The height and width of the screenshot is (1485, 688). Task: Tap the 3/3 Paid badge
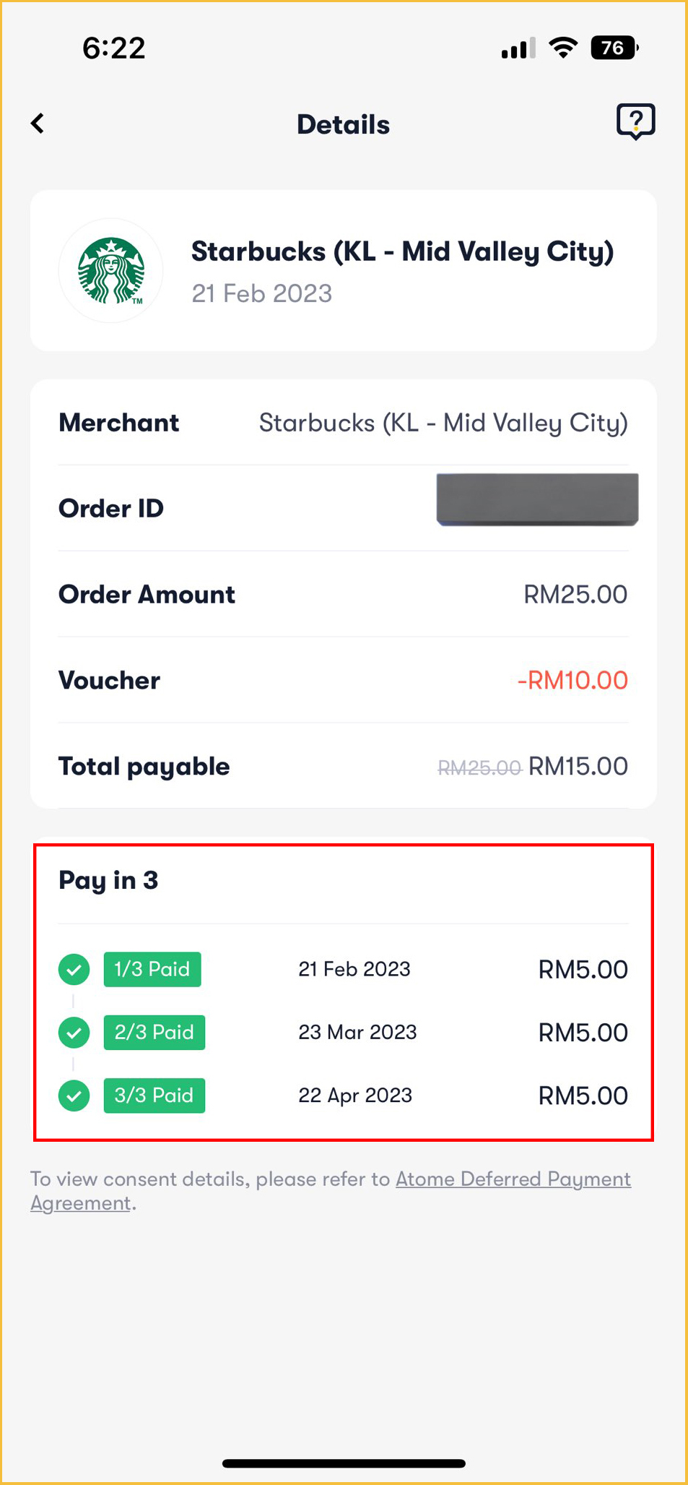154,1096
